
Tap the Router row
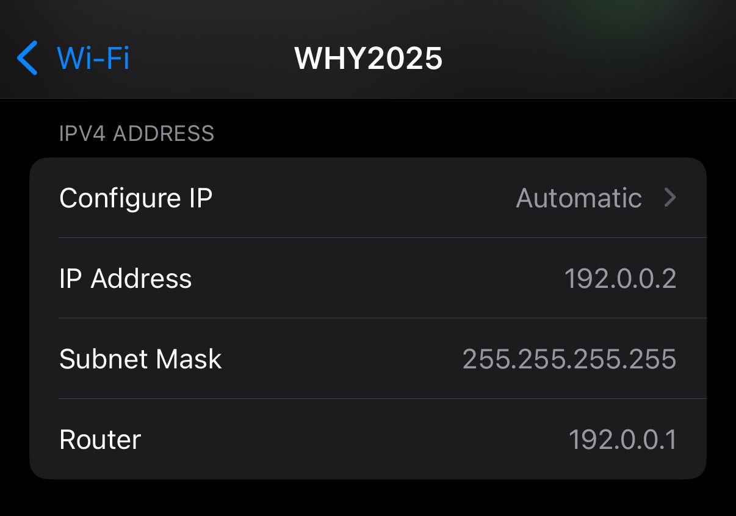click(366, 439)
